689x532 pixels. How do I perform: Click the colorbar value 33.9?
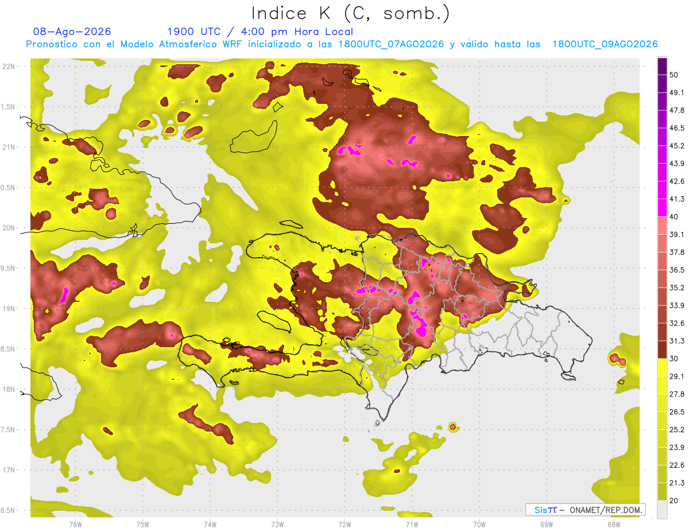[x=678, y=305]
